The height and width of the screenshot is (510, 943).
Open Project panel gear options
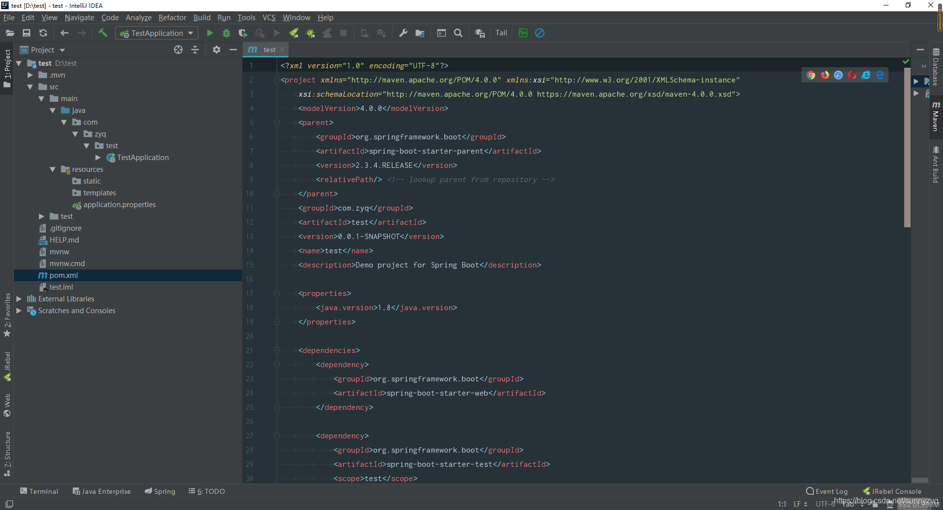coord(217,50)
